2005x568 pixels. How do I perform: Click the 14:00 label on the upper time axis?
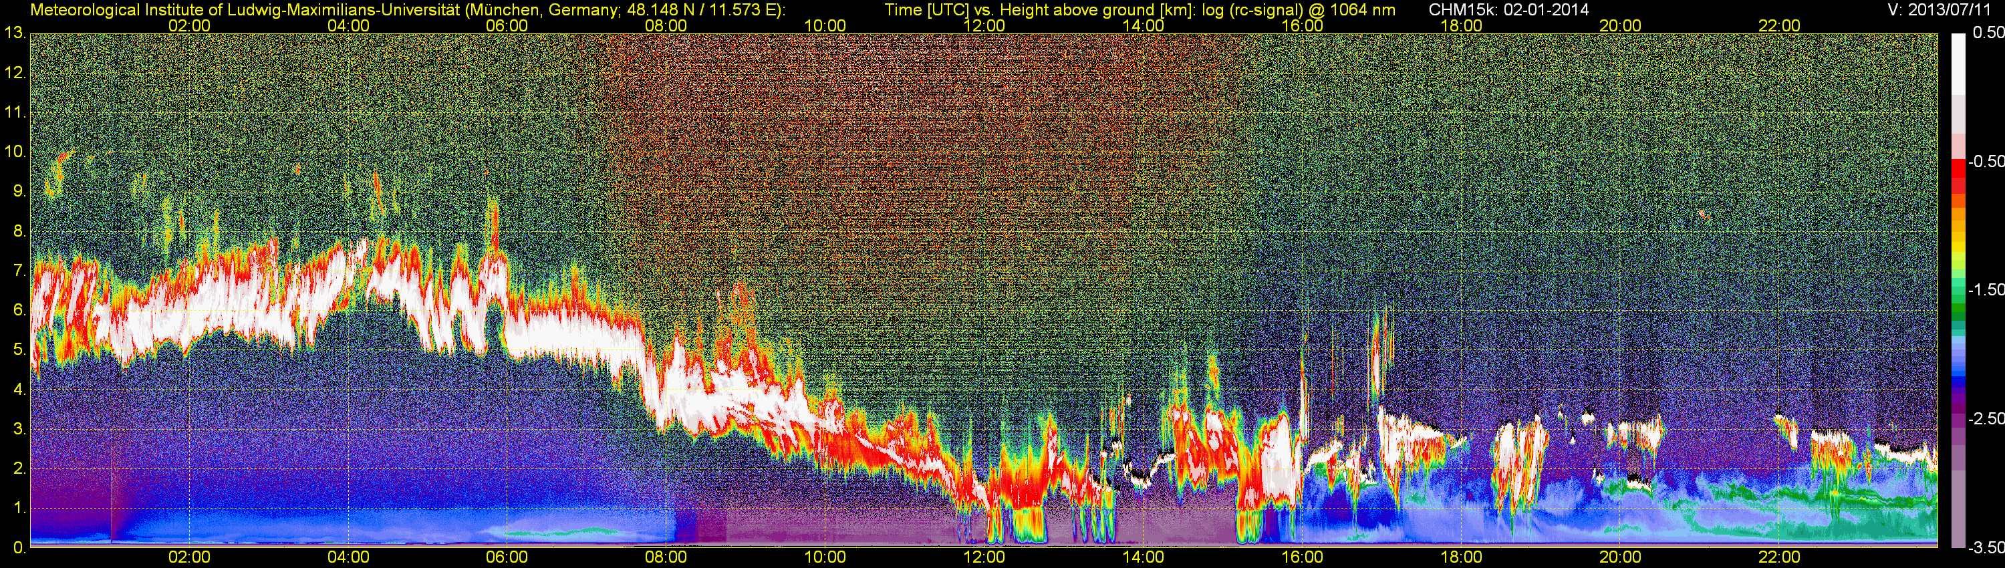[x=1144, y=25]
